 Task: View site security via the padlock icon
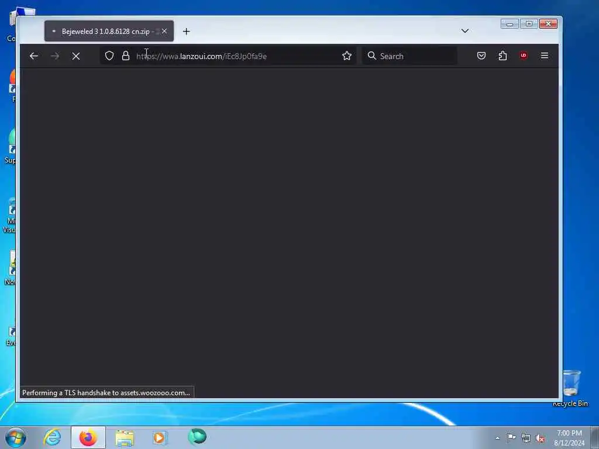[x=126, y=56]
